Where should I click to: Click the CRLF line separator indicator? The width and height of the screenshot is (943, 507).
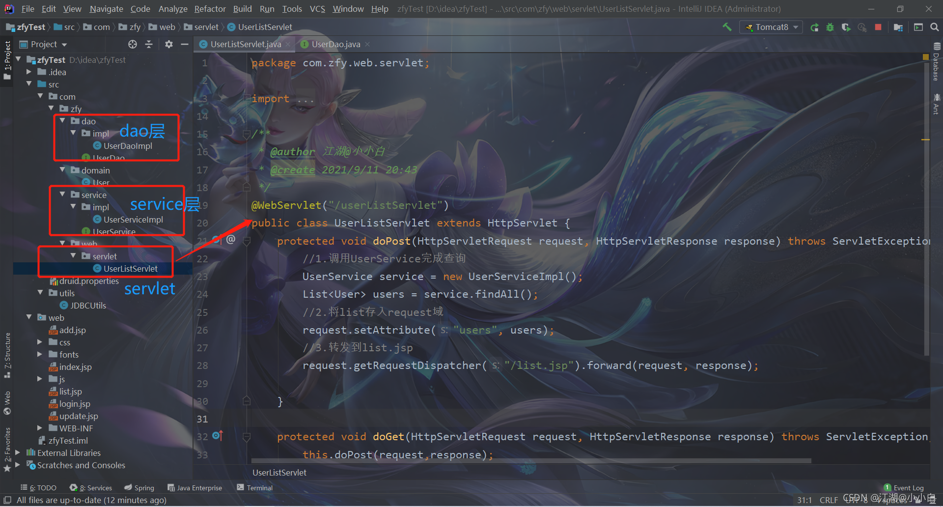pyautogui.click(x=829, y=500)
